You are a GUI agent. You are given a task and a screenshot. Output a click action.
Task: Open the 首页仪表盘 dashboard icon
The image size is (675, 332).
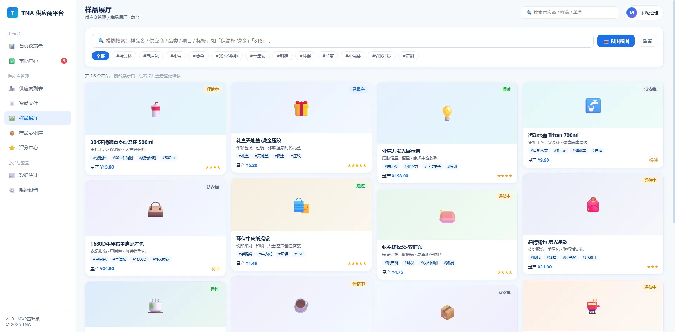coord(12,46)
